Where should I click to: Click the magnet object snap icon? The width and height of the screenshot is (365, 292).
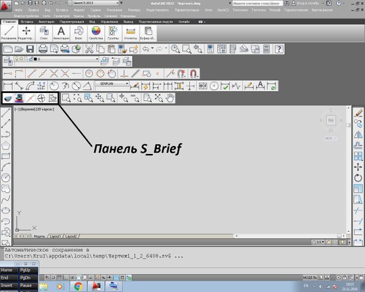(x=193, y=73)
